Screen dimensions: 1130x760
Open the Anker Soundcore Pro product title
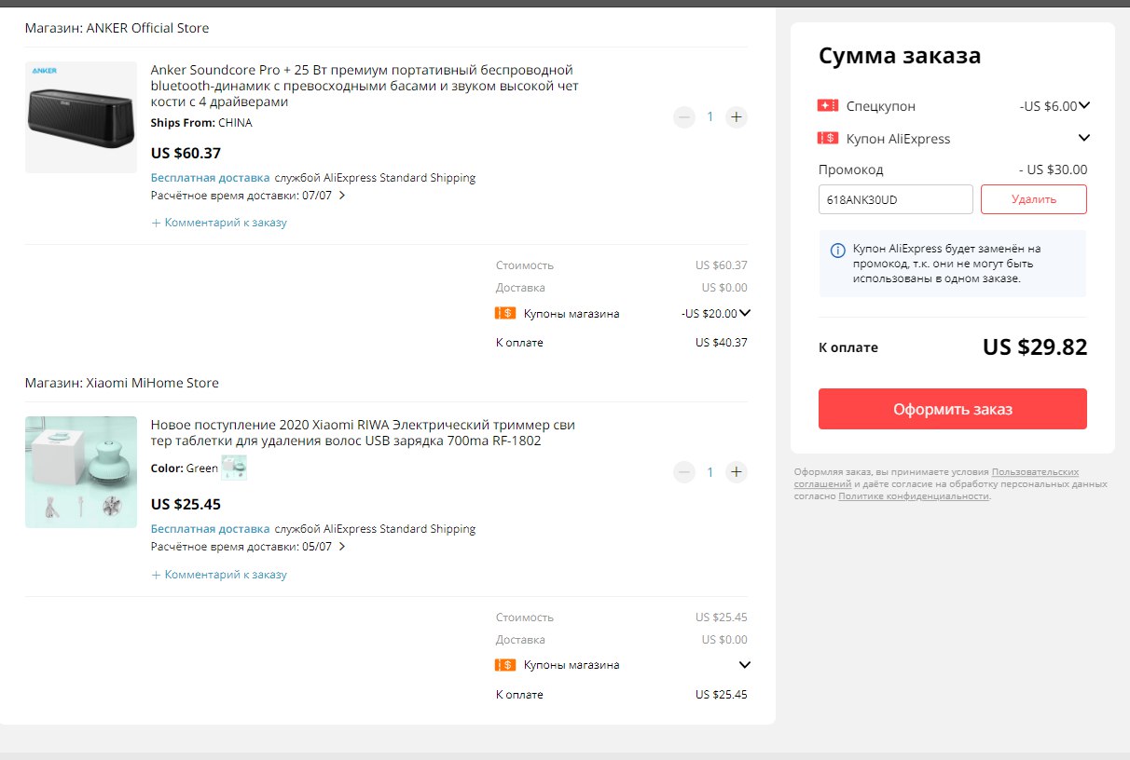click(365, 86)
